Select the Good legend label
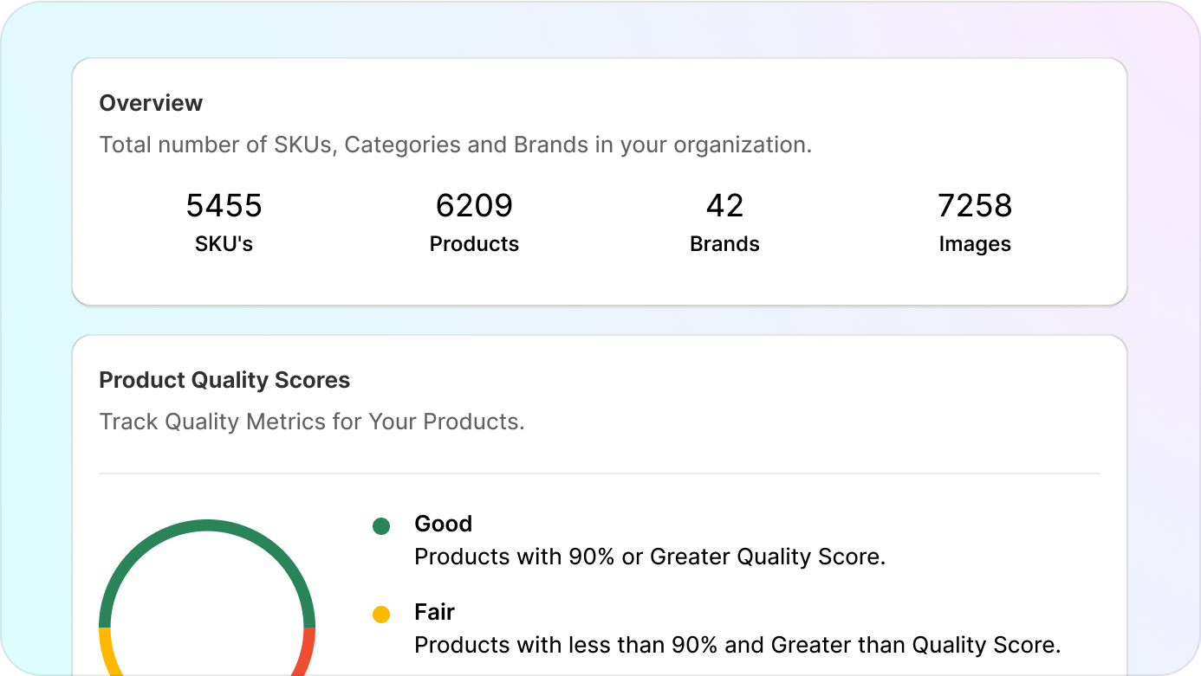 click(443, 524)
